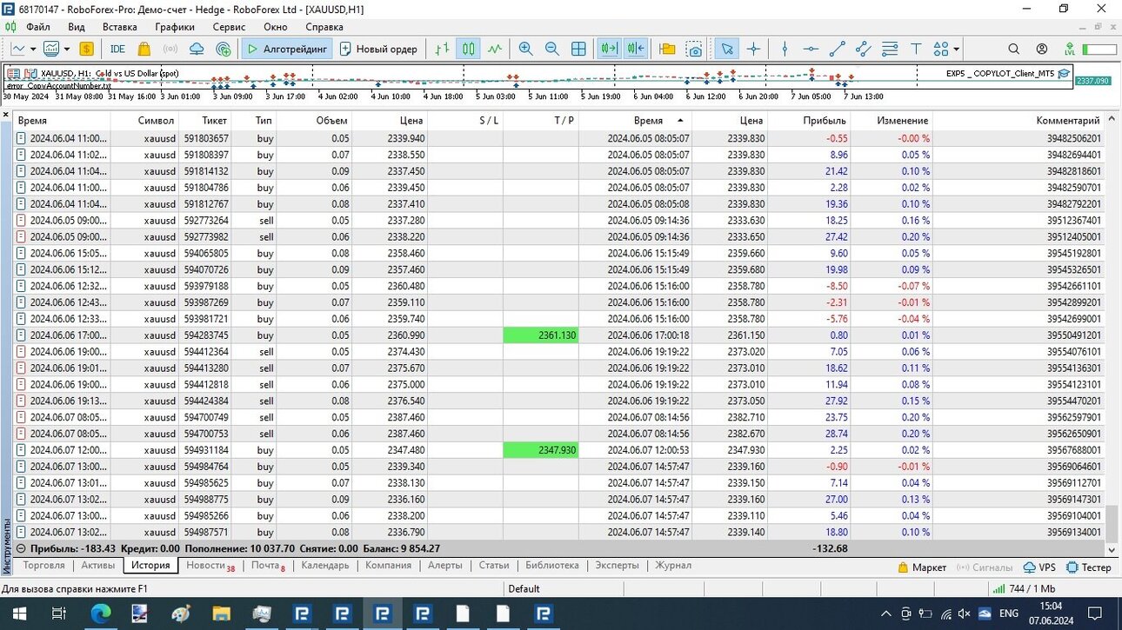Click the dollar Market Watch icon
This screenshot has height=630, width=1122.
coord(86,49)
